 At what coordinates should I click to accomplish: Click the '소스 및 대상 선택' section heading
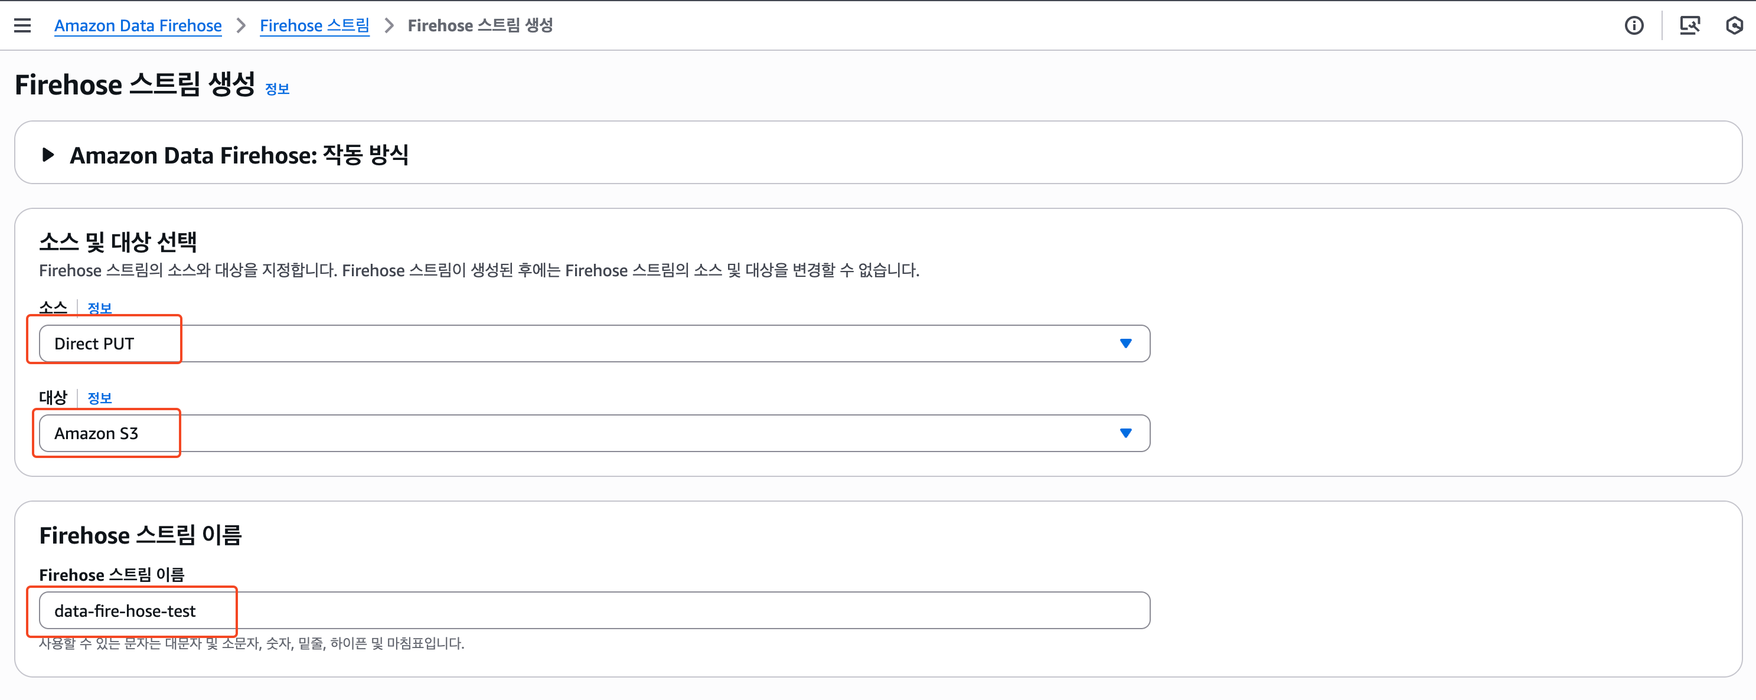coord(118,242)
